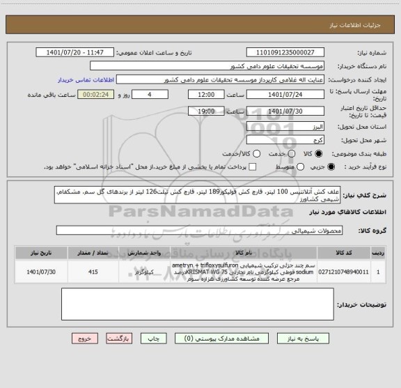Click price validity time 19:00 field
The image size is (401, 388).
pos(206,111)
